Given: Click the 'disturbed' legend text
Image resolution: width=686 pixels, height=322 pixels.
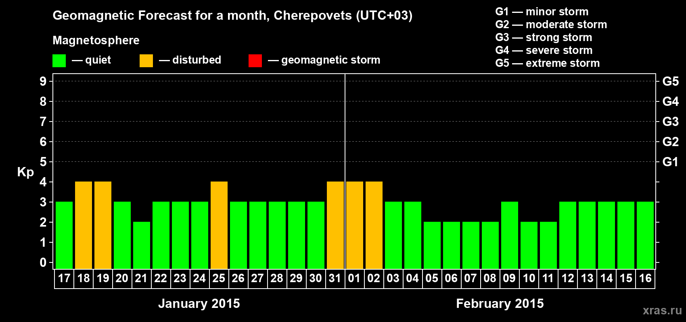Looking at the screenshot, I should pos(197,60).
